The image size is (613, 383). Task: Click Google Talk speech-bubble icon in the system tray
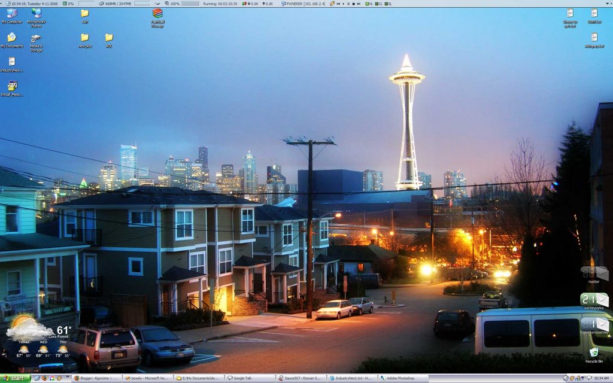click(x=590, y=378)
